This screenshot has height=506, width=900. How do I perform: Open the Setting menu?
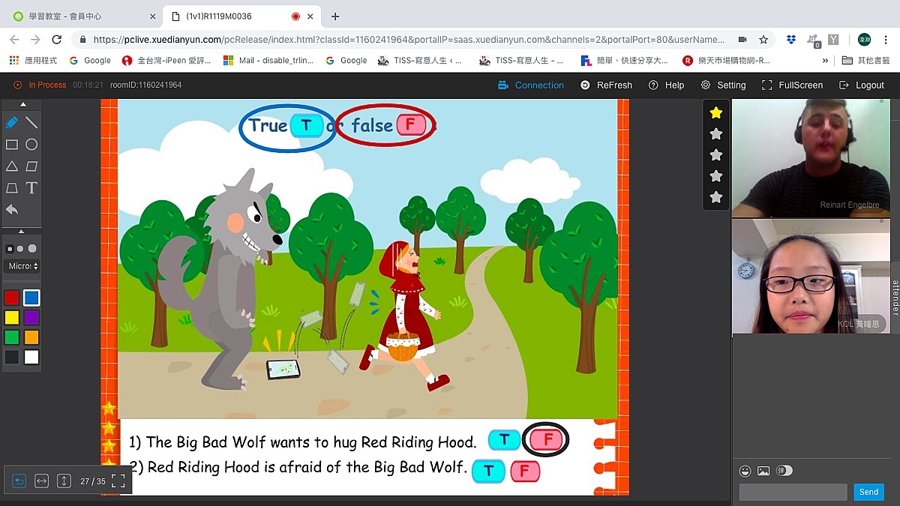pyautogui.click(x=723, y=85)
